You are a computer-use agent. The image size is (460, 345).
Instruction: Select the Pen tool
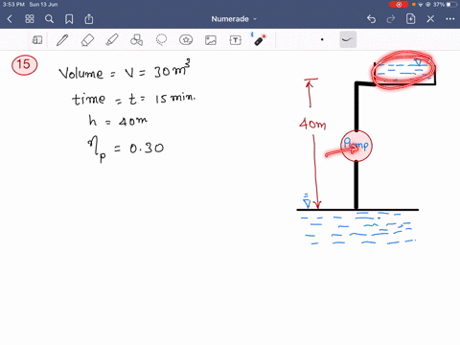(x=62, y=40)
